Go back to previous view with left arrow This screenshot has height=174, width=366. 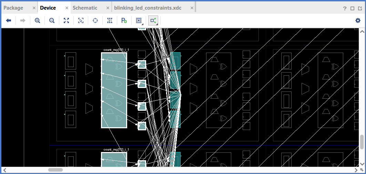[9, 21]
